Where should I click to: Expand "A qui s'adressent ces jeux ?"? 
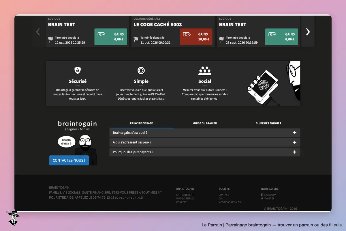coord(205,142)
